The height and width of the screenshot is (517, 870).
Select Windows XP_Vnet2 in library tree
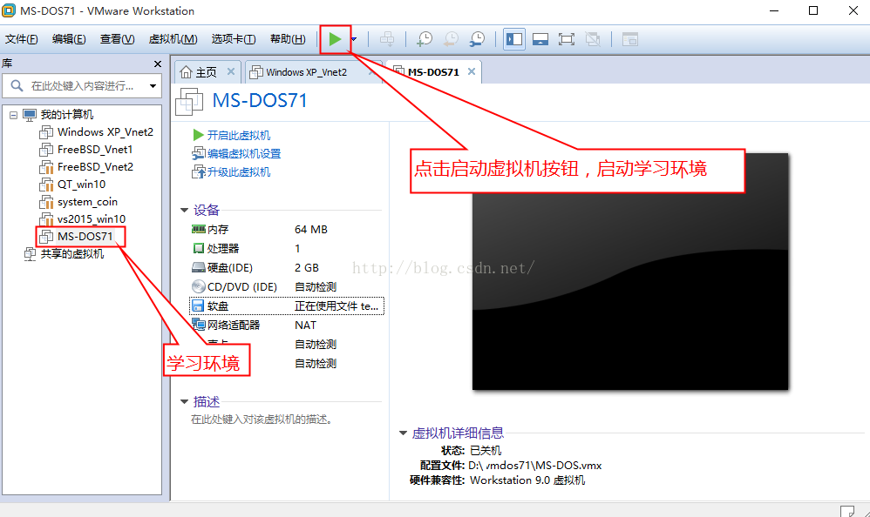point(105,132)
